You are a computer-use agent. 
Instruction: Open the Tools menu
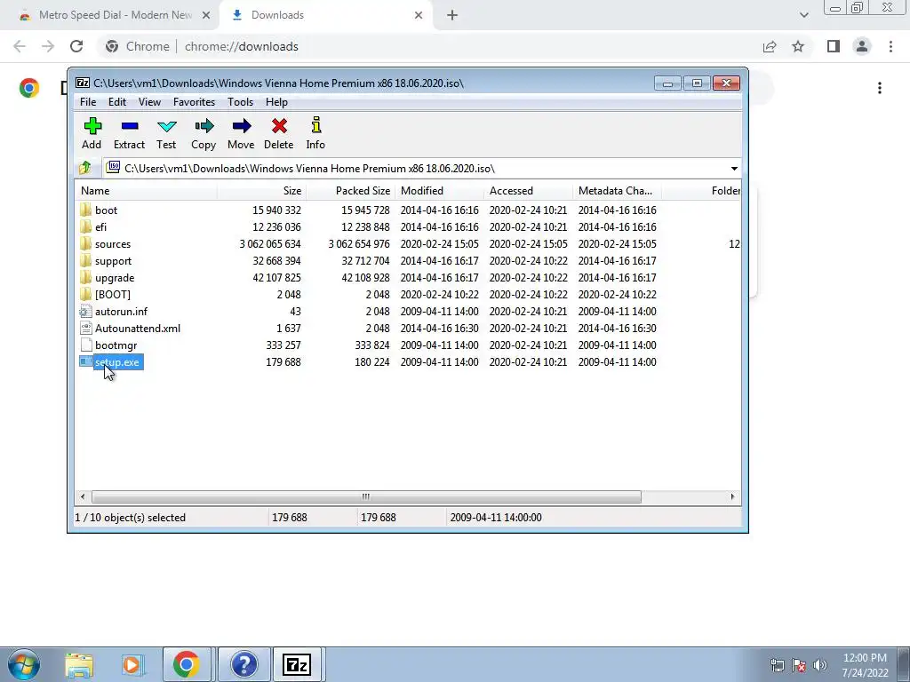240,102
